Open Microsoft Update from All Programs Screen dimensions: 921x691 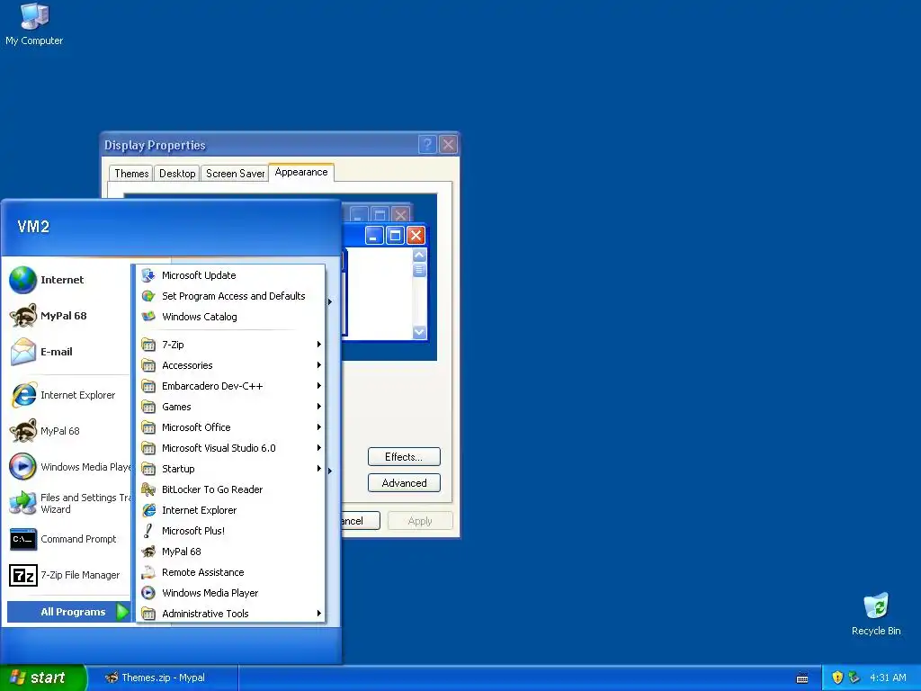[x=231, y=275]
